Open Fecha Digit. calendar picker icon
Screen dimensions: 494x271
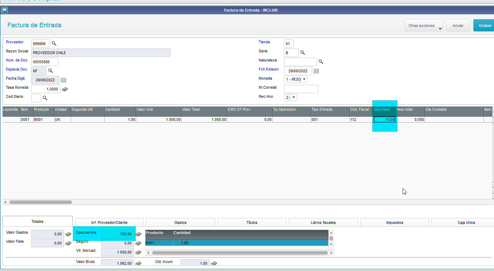click(x=63, y=80)
